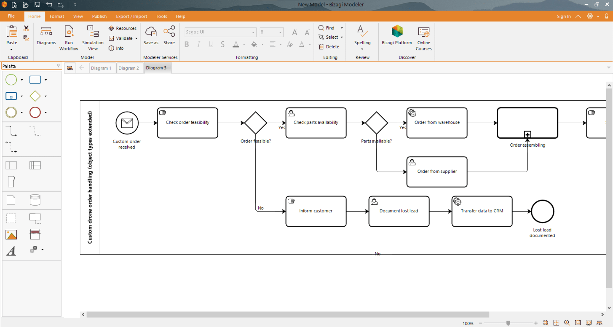Open the Export / Import menu

pos(131,16)
